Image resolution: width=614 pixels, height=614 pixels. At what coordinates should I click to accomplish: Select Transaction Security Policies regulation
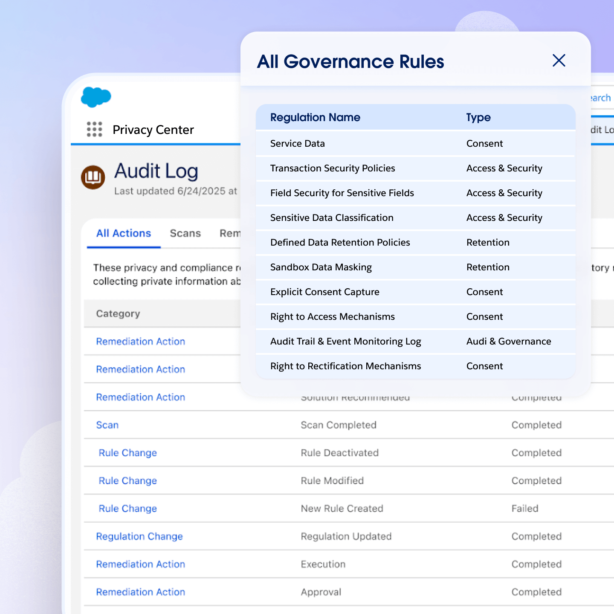coord(416,168)
